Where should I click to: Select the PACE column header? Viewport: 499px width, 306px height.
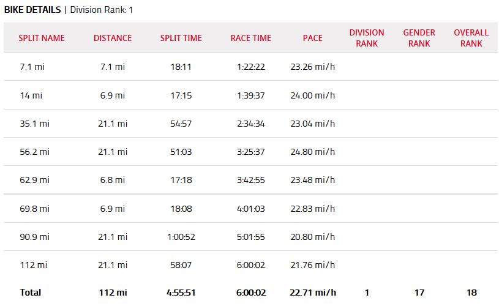pos(312,38)
